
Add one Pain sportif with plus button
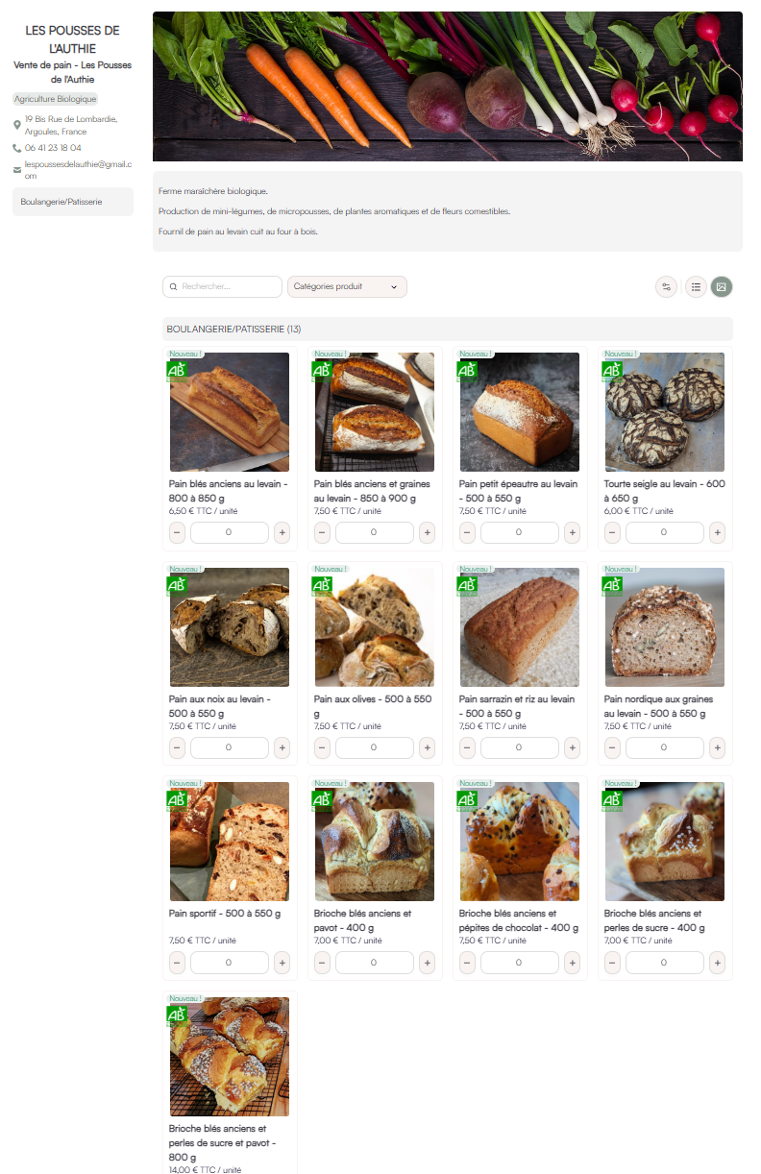(282, 962)
